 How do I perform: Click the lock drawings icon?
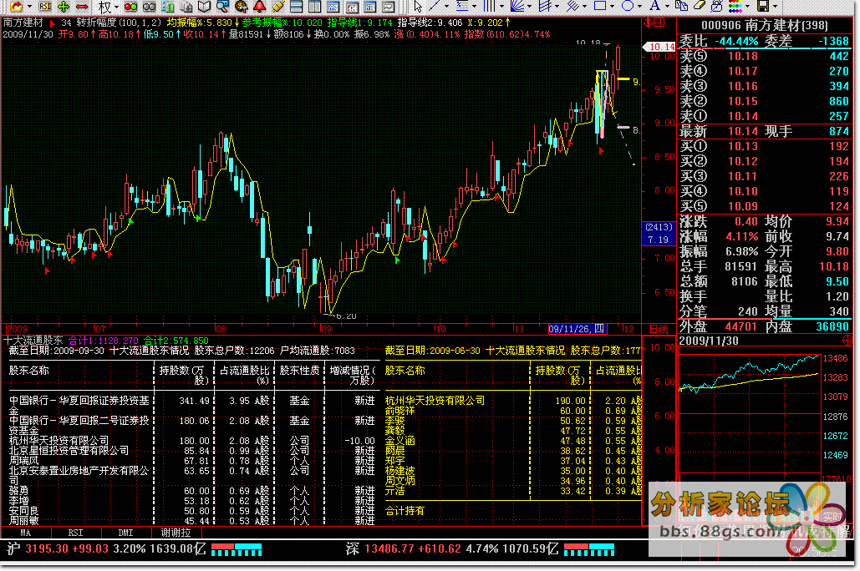pos(717,6)
